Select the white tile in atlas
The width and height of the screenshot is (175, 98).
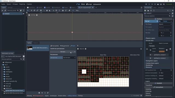(84, 72)
